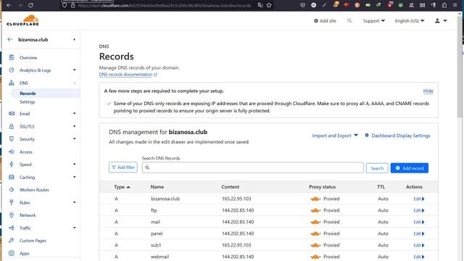Click the header search magnifier icon
Screen dimensions: 464x261
(349, 21)
